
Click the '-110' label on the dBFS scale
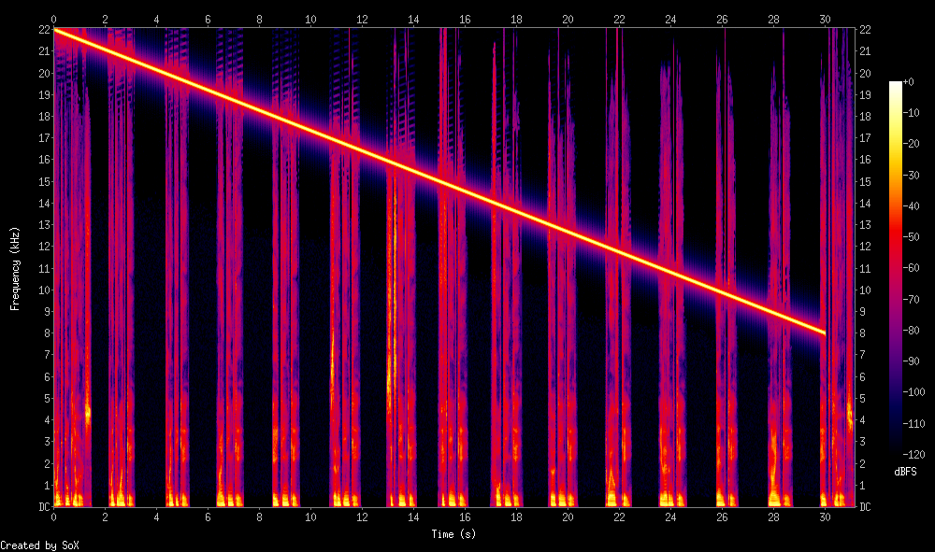click(913, 423)
